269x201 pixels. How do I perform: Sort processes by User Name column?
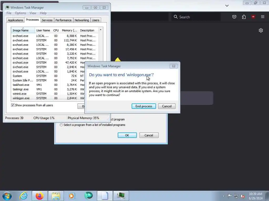pos(43,30)
